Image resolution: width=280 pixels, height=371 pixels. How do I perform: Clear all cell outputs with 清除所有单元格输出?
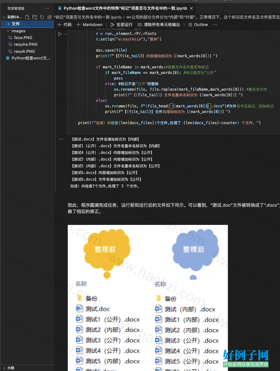[159, 25]
